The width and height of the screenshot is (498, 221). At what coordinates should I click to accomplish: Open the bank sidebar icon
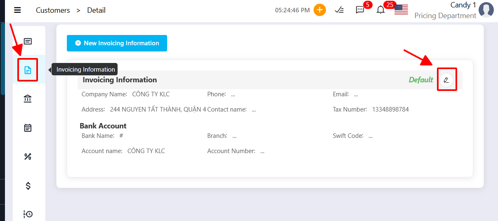point(28,99)
